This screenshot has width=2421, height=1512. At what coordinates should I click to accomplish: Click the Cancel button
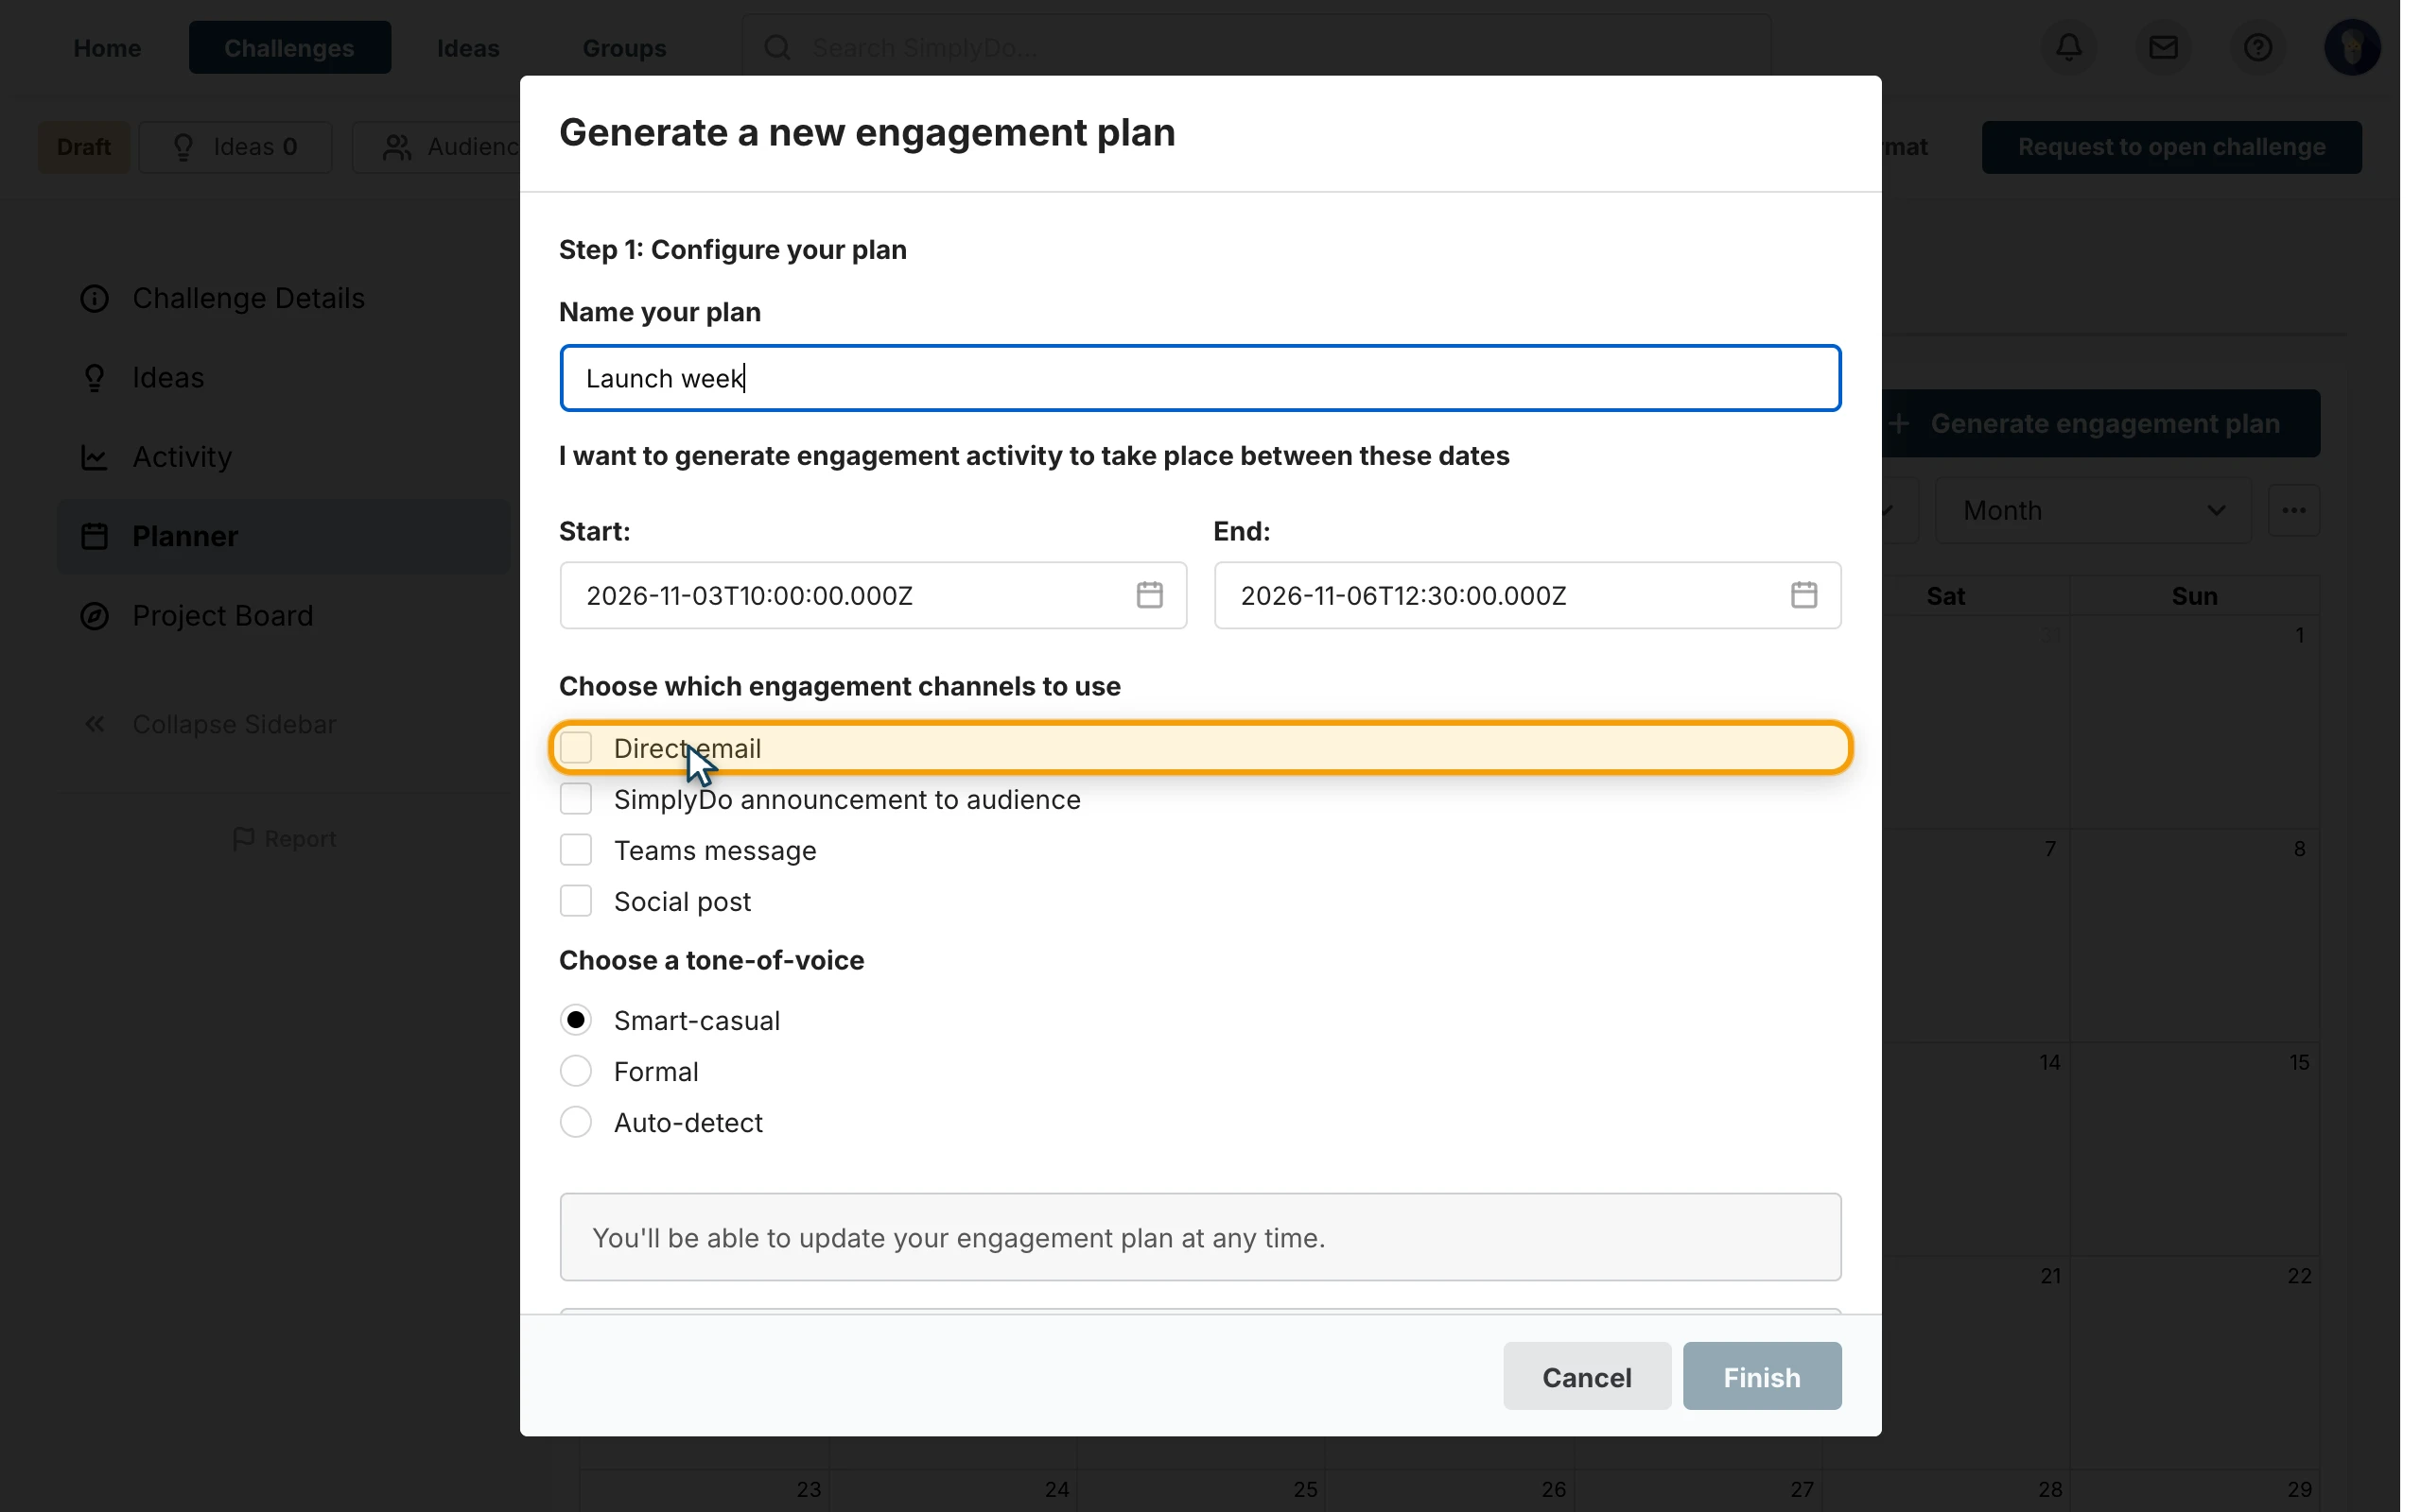1587,1377
